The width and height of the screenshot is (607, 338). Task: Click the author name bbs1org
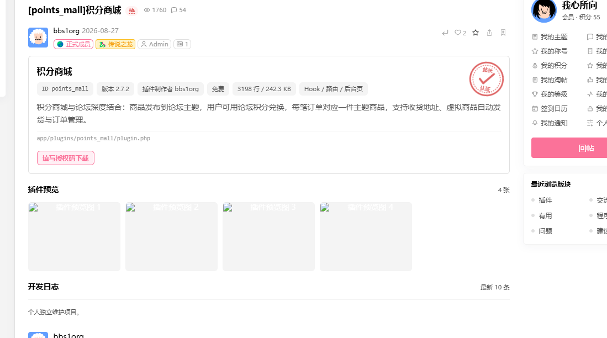(66, 30)
